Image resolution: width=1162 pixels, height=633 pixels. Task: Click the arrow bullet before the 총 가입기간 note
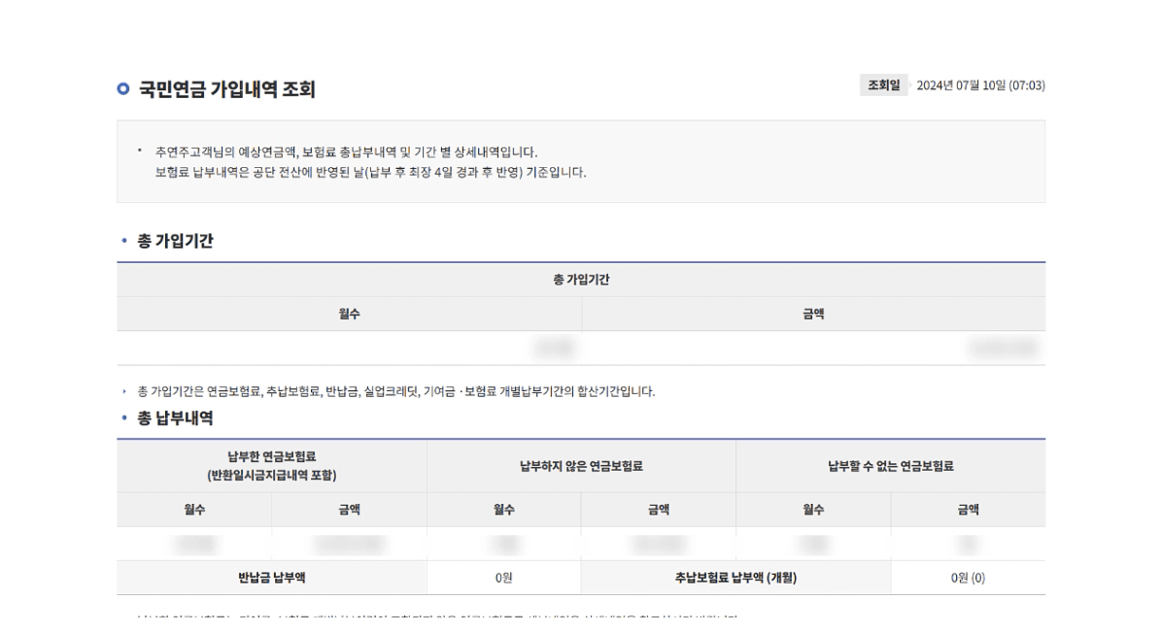click(124, 391)
